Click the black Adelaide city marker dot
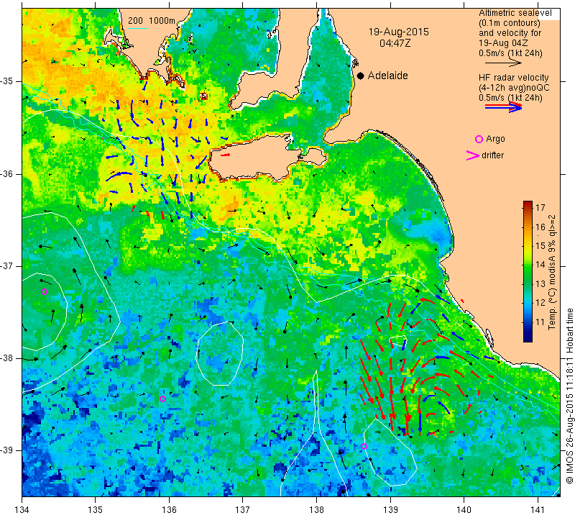 pos(361,76)
